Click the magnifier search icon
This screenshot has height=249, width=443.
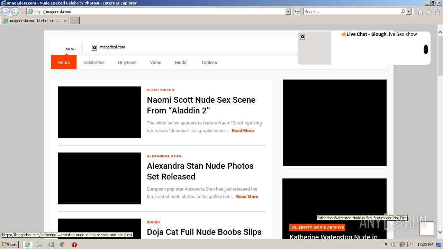[x=403, y=12]
